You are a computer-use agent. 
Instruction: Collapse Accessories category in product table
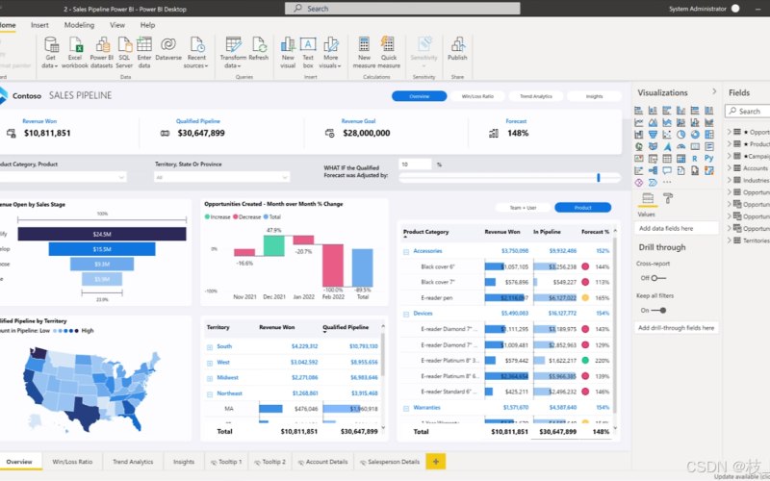406,252
